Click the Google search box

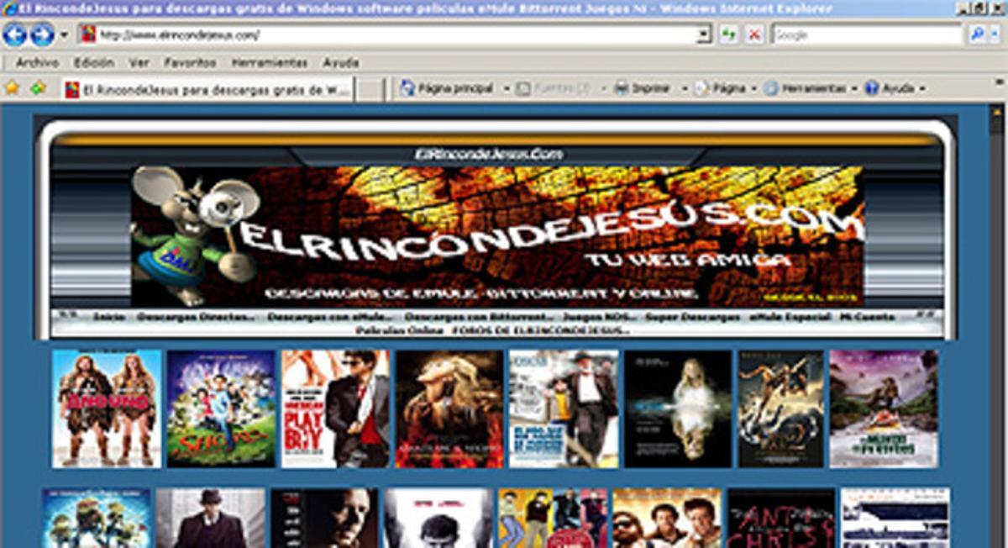(x=866, y=35)
